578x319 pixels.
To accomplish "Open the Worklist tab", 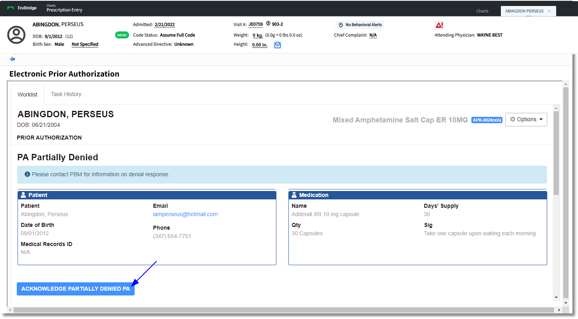I will click(28, 95).
